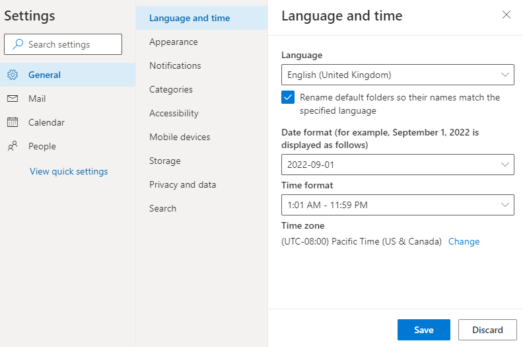Click the Save button

click(423, 330)
